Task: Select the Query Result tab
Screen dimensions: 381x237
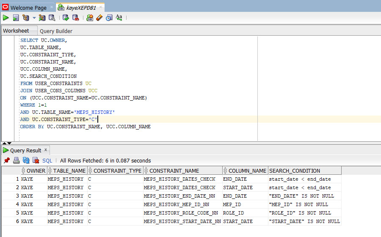Action: [25, 151]
